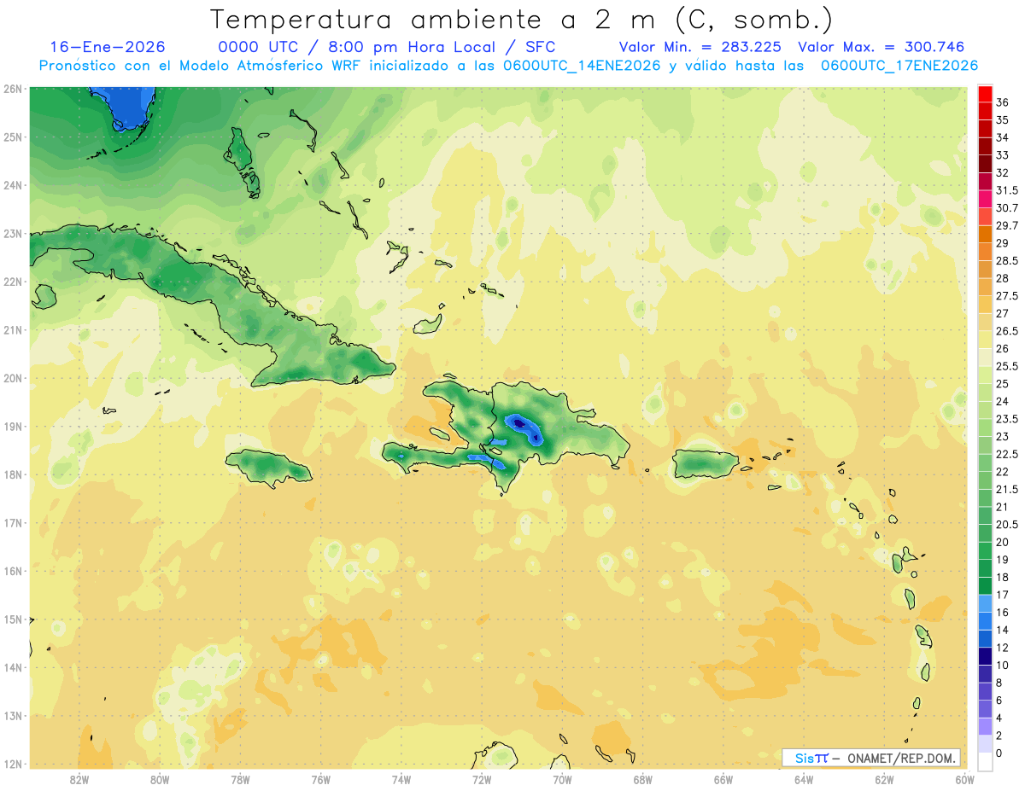Select the date text "16-Ene-2026"
1025x791 pixels.
click(108, 47)
